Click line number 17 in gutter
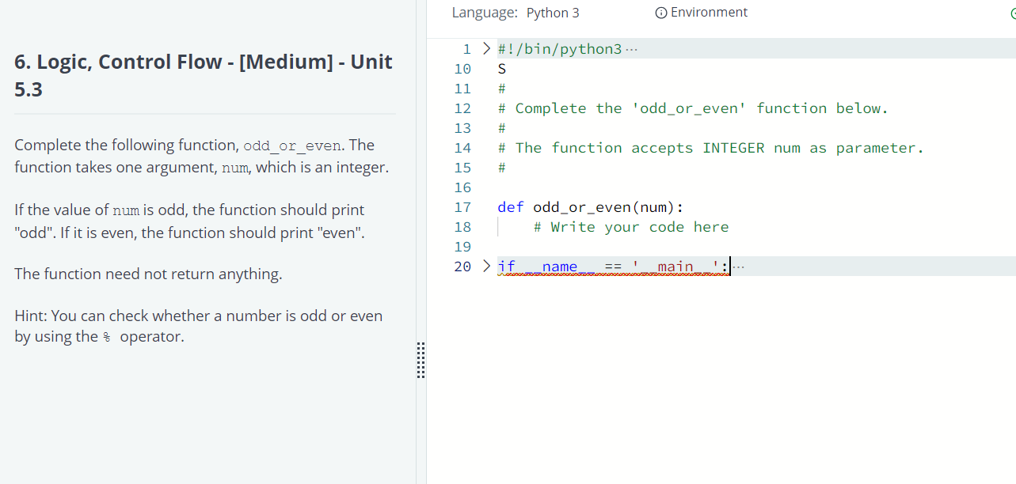 (x=462, y=208)
